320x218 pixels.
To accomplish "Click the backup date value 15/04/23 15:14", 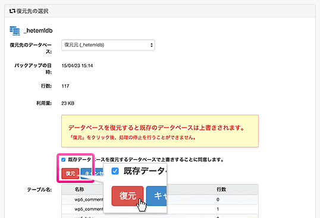I will [x=77, y=65].
